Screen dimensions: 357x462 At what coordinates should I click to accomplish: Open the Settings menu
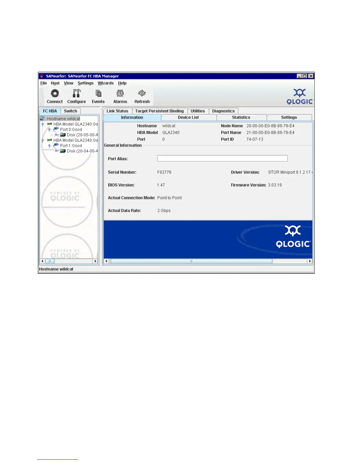(85, 83)
